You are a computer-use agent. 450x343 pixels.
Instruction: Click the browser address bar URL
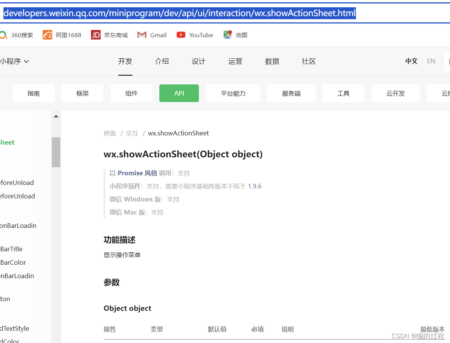coord(180,13)
